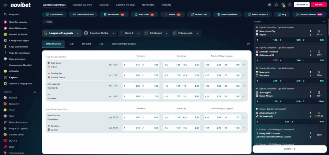Screen dimensions: 329x155
Task: Open the live chat support icon
Action: pos(290,5)
